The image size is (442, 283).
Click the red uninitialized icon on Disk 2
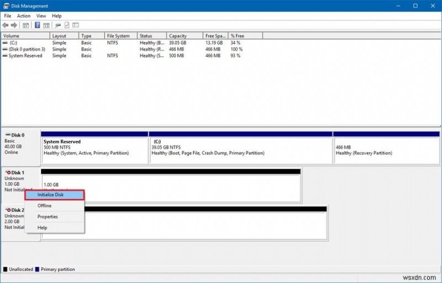point(8,210)
